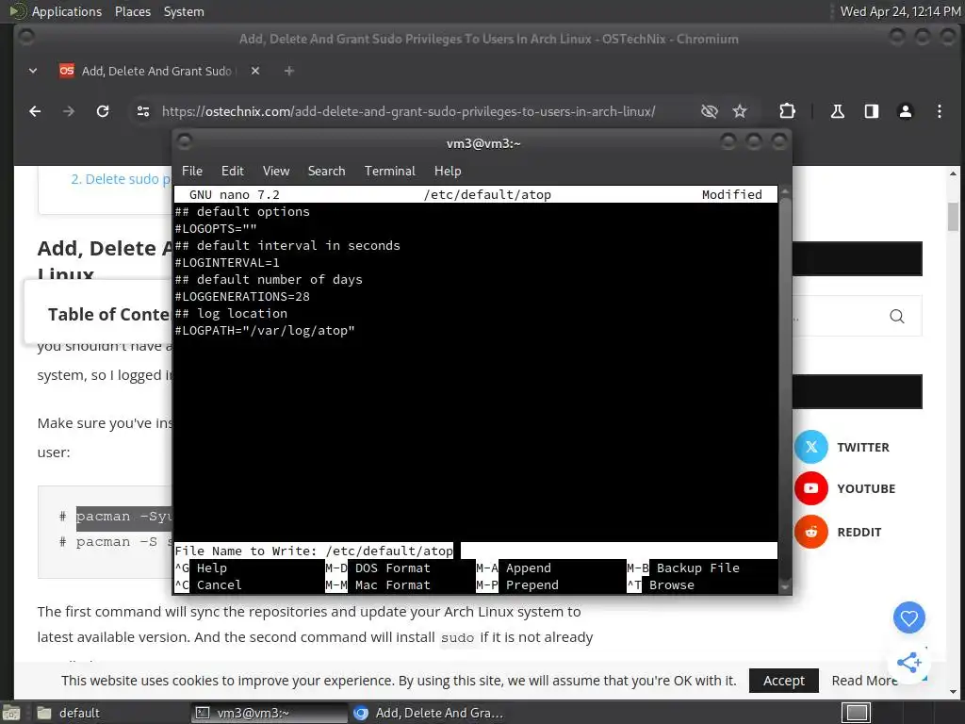Screen dimensions: 965x724
Task: Expand the tab search chevron in Chromium
Action: point(33,71)
